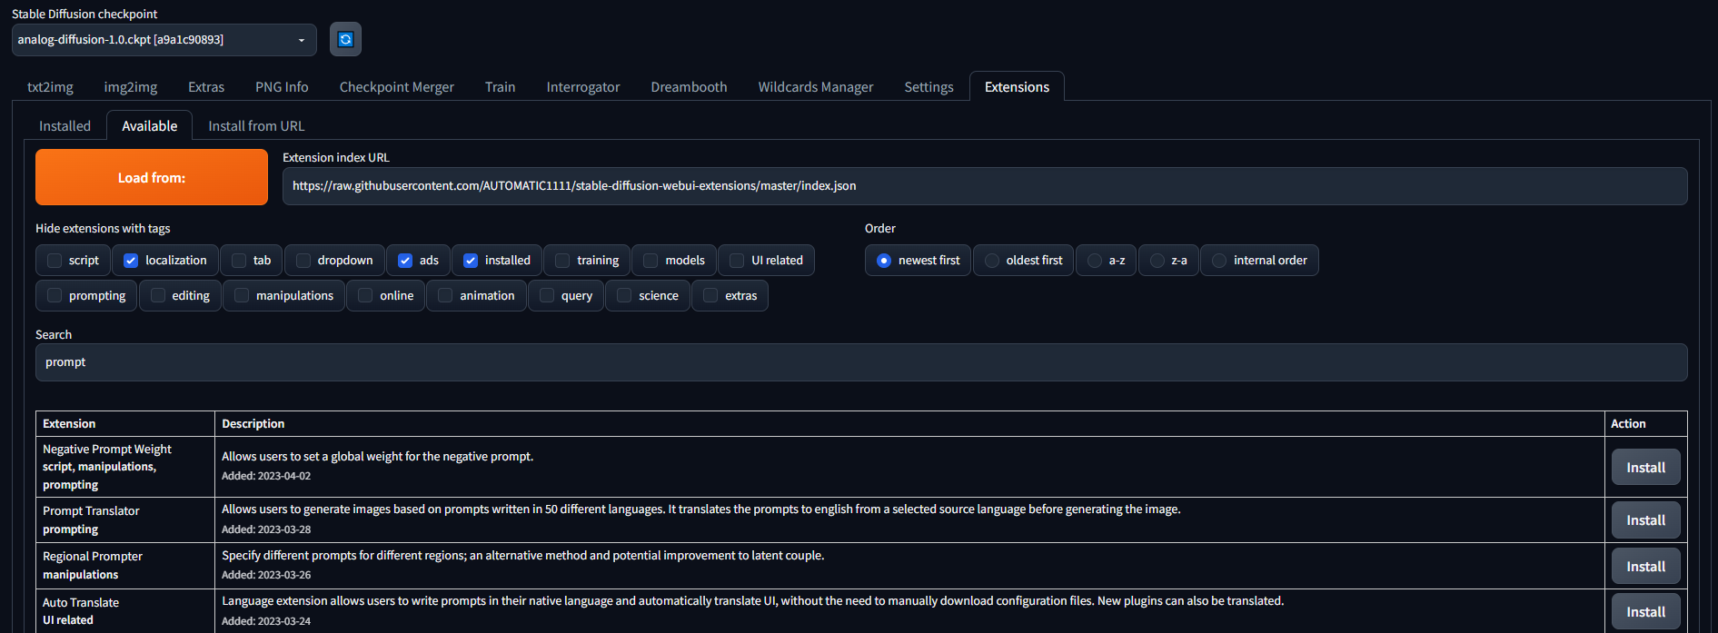Toggle the online tag checkbox
Image resolution: width=1718 pixels, height=633 pixels.
365,296
